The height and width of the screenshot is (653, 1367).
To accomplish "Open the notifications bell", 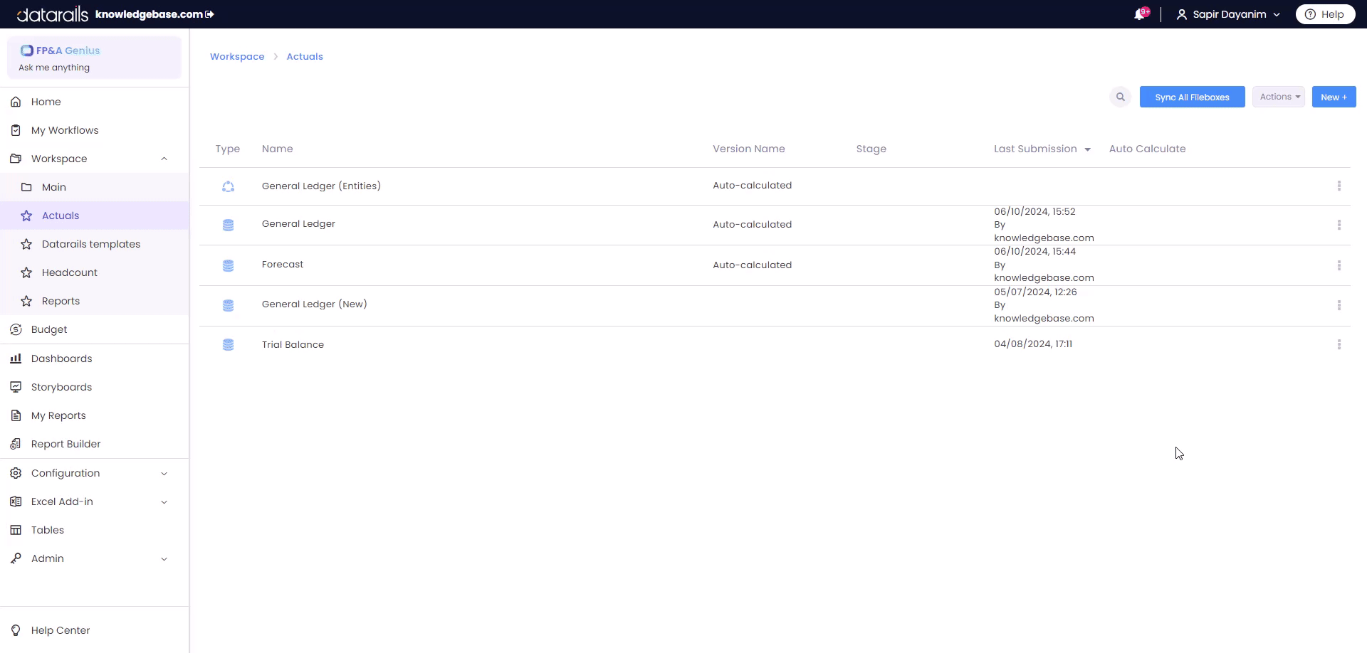I will [1140, 14].
